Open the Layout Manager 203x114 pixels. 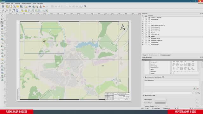(x=14, y=6)
